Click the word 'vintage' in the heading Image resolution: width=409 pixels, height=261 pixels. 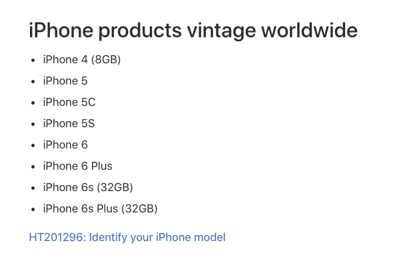pos(222,31)
